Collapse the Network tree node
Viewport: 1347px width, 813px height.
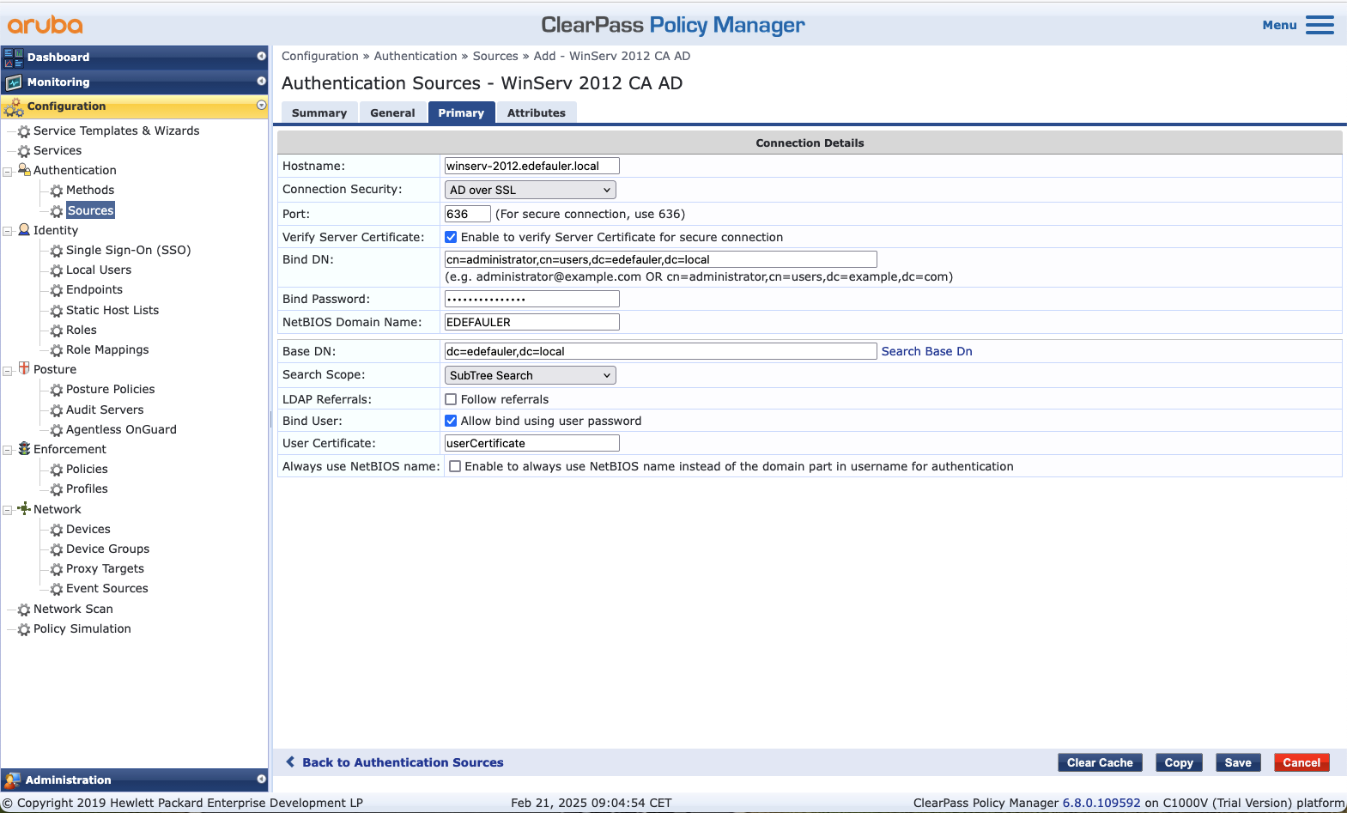[8, 510]
